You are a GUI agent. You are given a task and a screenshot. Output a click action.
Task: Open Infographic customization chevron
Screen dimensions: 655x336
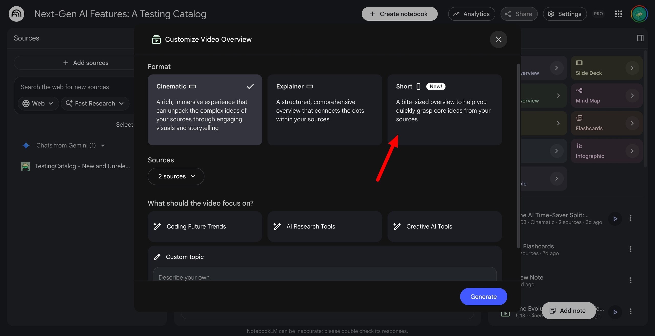632,151
